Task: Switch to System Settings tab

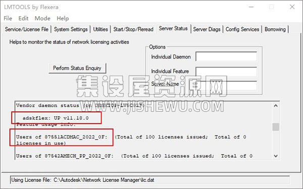Action: point(71,29)
